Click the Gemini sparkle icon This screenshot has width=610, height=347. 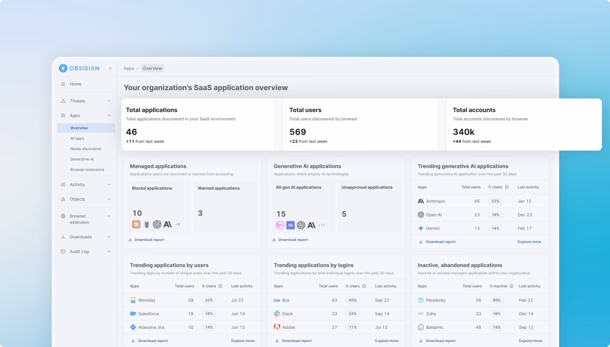pyautogui.click(x=421, y=228)
